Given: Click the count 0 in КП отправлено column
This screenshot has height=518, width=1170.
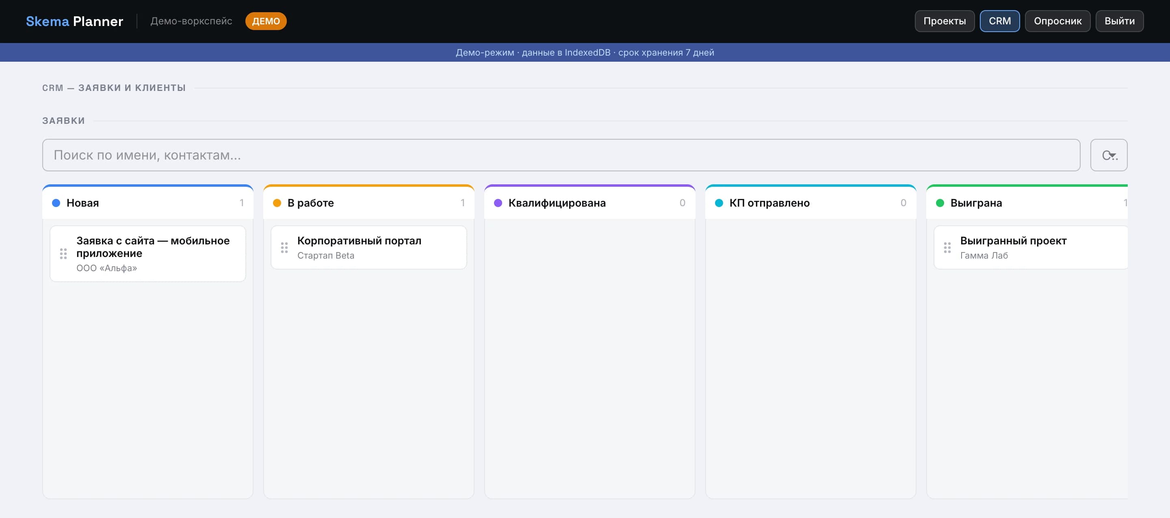Looking at the screenshot, I should [x=903, y=203].
